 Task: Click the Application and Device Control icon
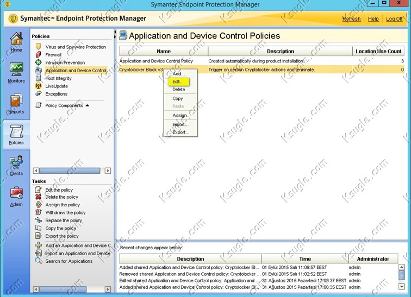tap(38, 70)
